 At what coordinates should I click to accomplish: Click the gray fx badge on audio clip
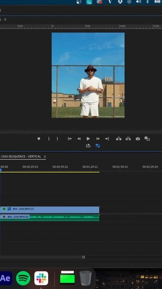click(4, 217)
